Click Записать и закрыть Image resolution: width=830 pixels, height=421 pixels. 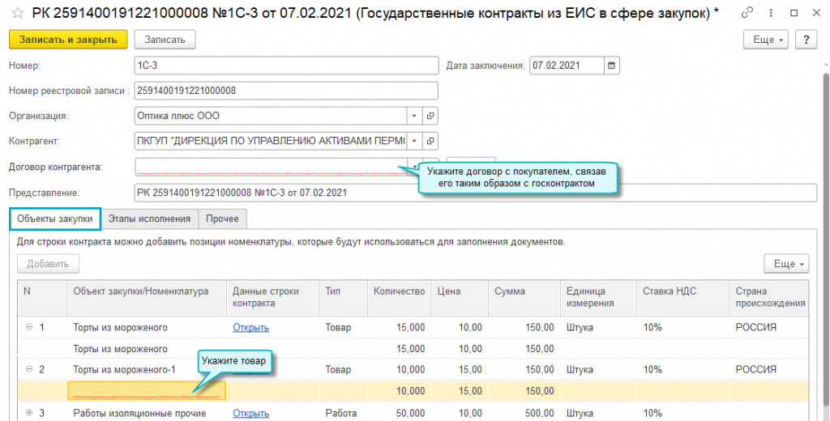tap(68, 40)
